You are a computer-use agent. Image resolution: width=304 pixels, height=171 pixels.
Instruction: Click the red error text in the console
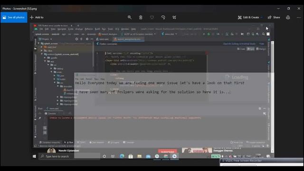click(125, 118)
